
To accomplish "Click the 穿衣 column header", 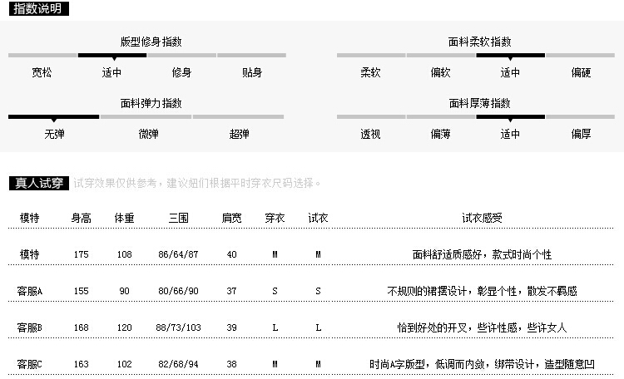I will [275, 218].
